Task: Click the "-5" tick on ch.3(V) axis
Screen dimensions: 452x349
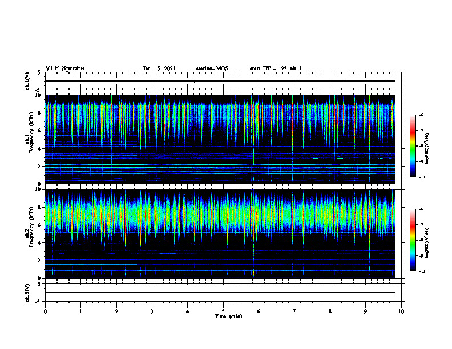Action: point(38,302)
